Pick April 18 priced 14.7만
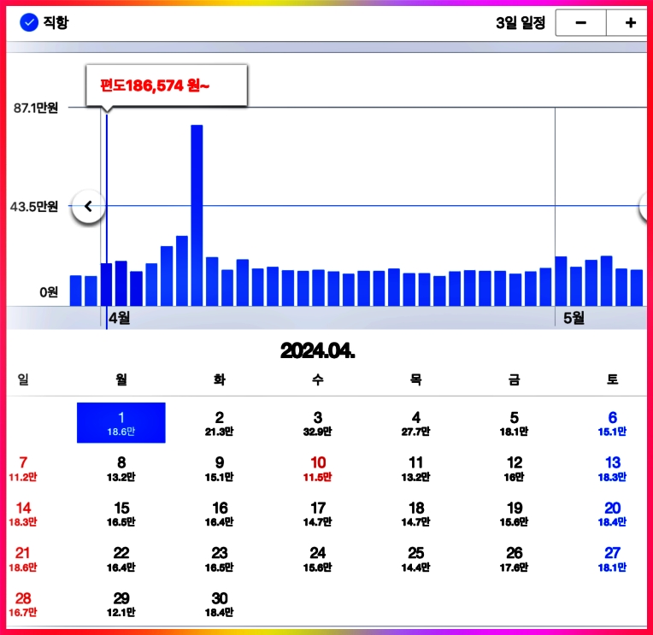This screenshot has width=653, height=635. (416, 514)
